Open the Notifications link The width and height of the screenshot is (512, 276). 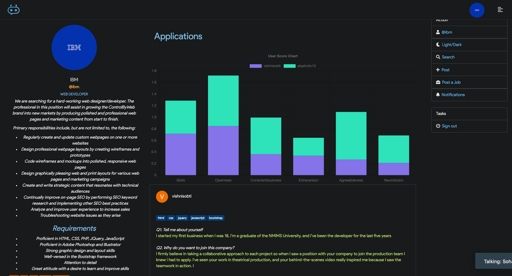tap(453, 95)
